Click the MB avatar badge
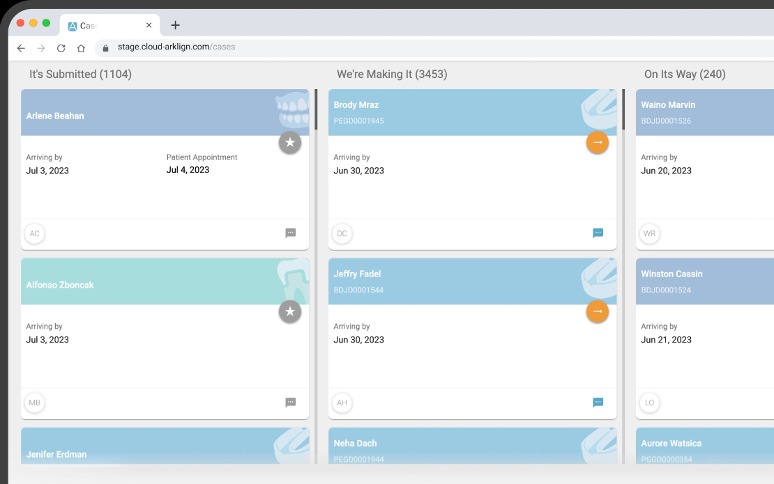774x484 pixels. tap(35, 403)
